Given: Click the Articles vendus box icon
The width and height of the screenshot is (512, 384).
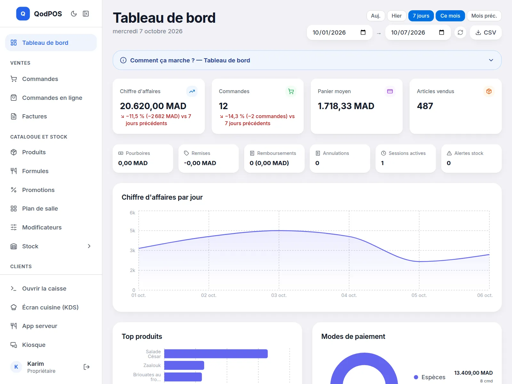Looking at the screenshot, I should click(x=489, y=91).
